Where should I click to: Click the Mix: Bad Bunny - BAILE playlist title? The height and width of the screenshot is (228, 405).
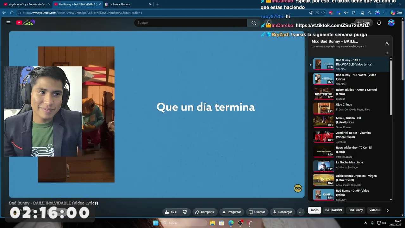click(x=335, y=41)
